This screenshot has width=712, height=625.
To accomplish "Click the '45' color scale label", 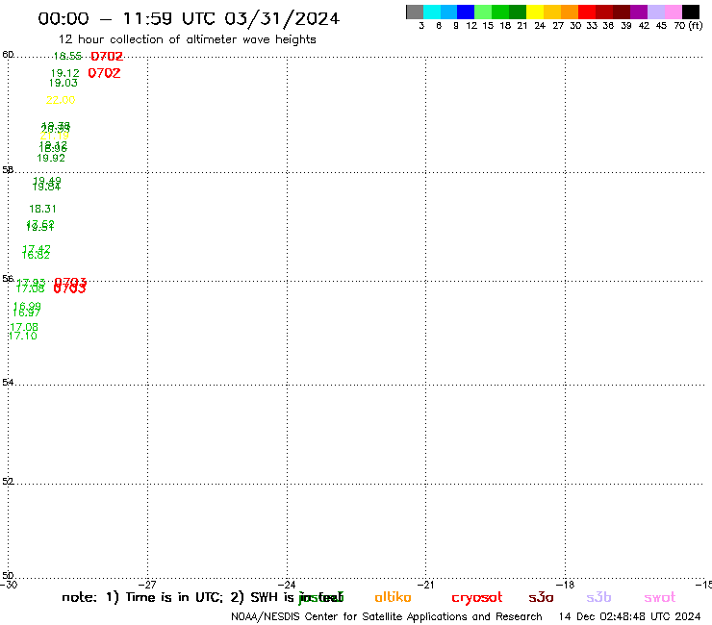I will [661, 26].
